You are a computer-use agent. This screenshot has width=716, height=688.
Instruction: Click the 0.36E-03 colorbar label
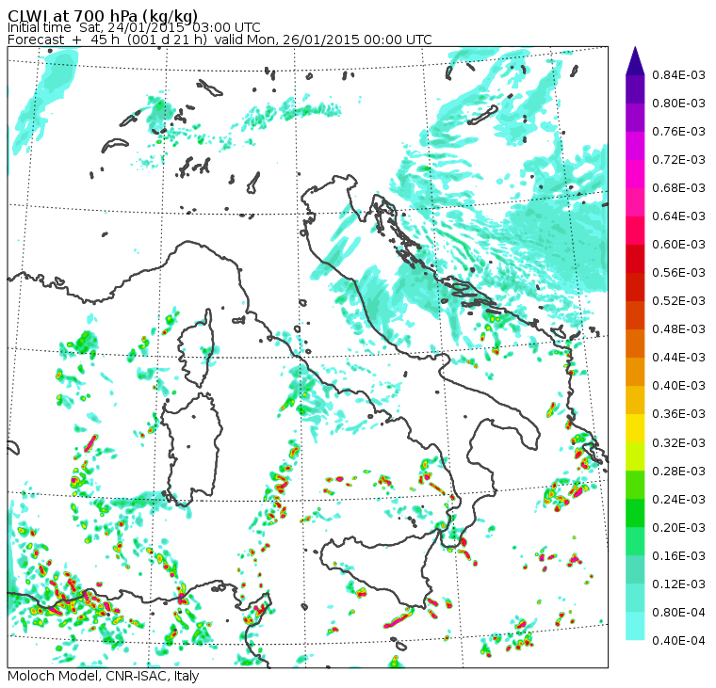[678, 414]
